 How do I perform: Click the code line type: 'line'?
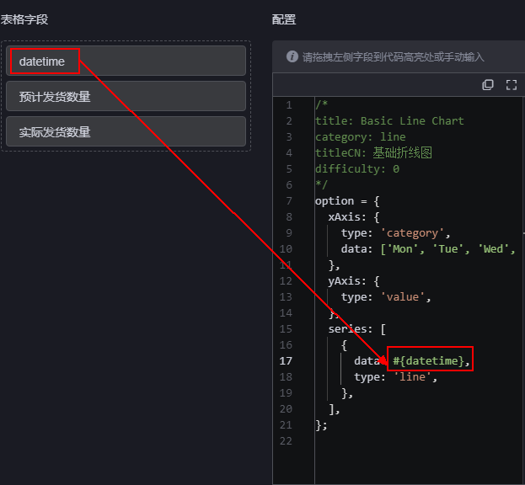click(396, 377)
